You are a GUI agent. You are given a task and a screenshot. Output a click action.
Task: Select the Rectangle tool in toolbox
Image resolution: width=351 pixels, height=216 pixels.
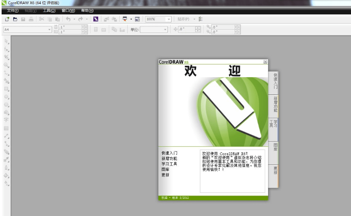[6, 89]
